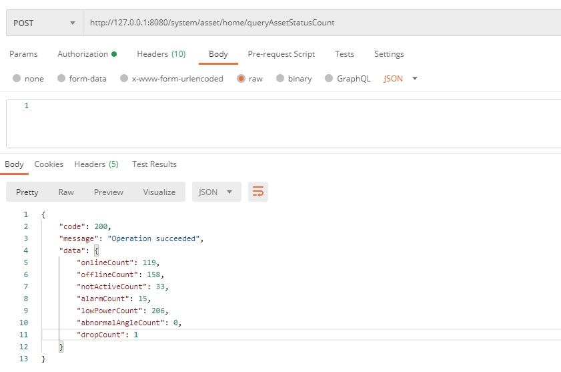
Task: Expand the JSON raw type dropdown
Action: 401,79
